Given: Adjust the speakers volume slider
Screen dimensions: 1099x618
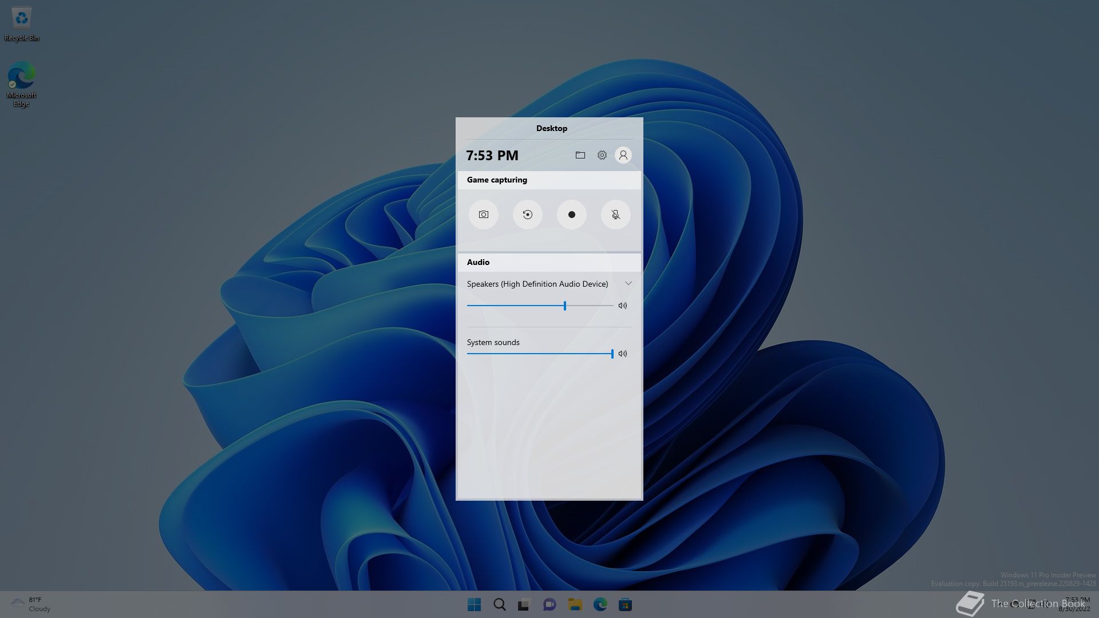Looking at the screenshot, I should click(564, 306).
